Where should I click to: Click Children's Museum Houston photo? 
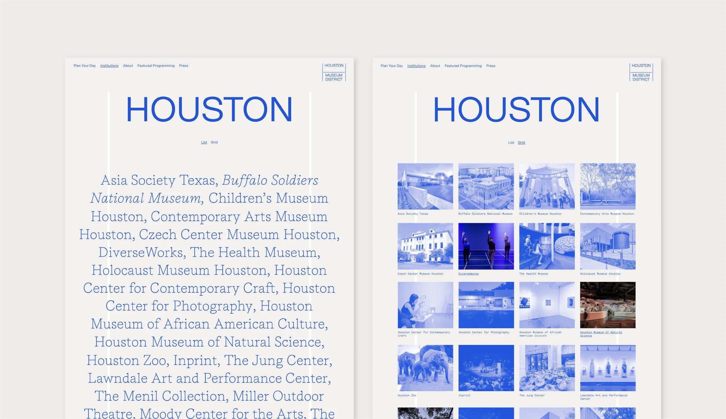[547, 186]
